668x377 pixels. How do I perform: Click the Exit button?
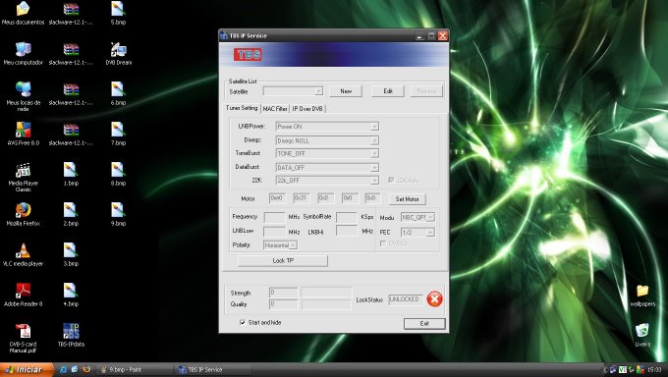click(424, 323)
